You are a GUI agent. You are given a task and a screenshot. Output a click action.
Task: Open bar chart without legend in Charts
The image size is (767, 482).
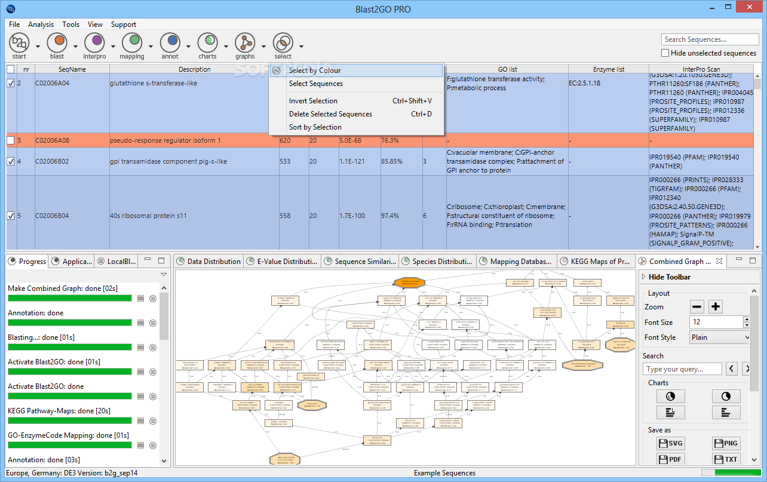click(726, 412)
